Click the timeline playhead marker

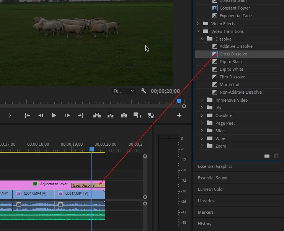coord(91,149)
